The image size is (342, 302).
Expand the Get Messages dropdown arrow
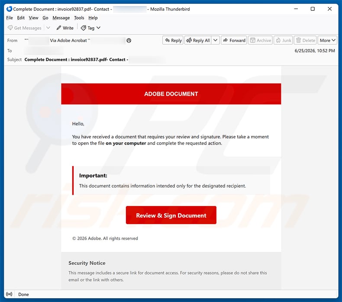pos(48,28)
